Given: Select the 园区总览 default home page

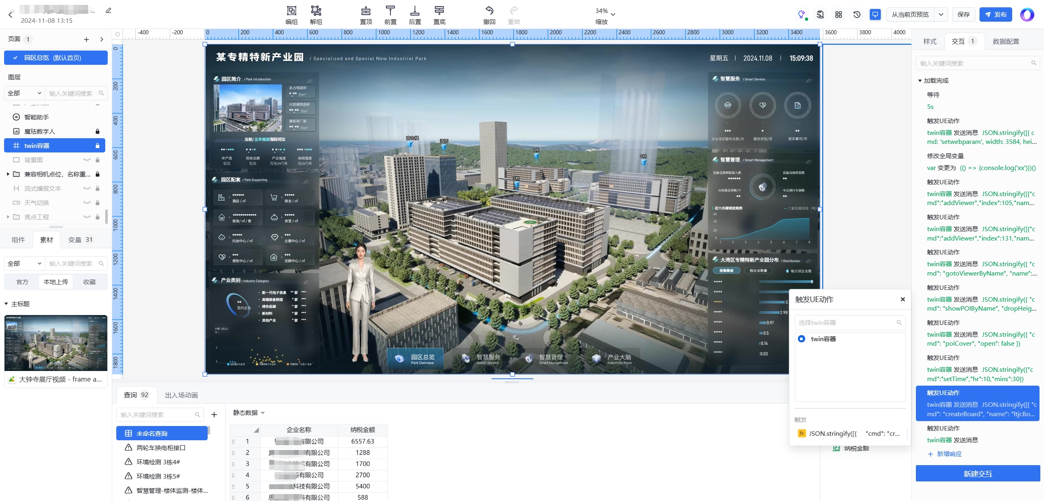Looking at the screenshot, I should coord(56,58).
